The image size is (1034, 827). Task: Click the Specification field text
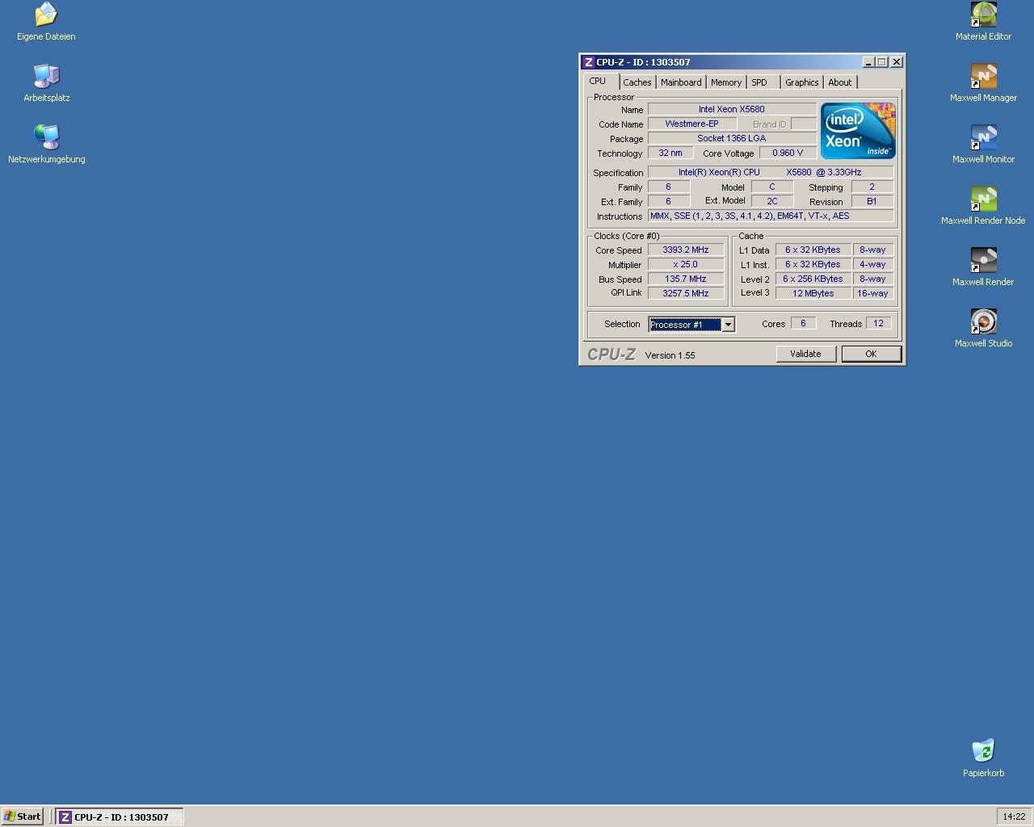point(771,172)
